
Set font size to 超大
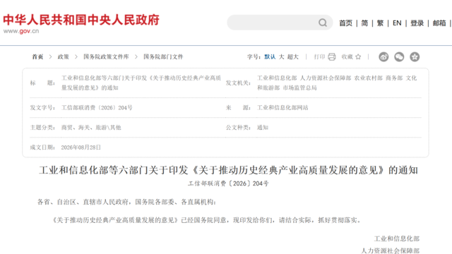[293, 56]
